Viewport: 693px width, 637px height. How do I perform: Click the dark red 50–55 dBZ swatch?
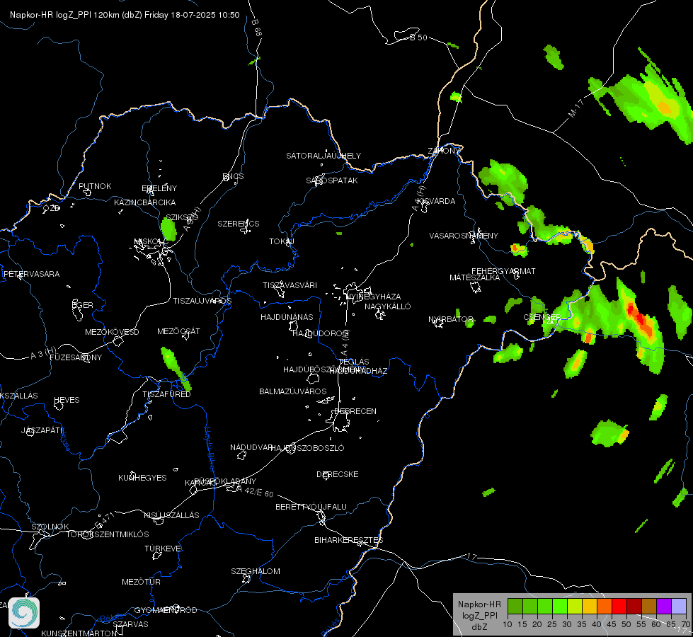tap(634, 606)
